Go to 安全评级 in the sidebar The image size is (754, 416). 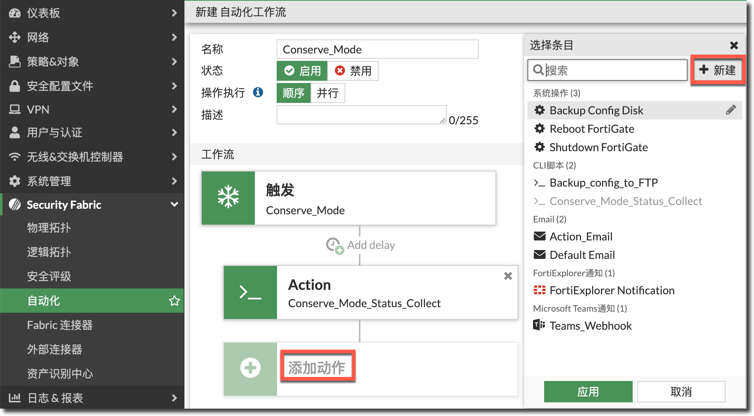pyautogui.click(x=49, y=276)
